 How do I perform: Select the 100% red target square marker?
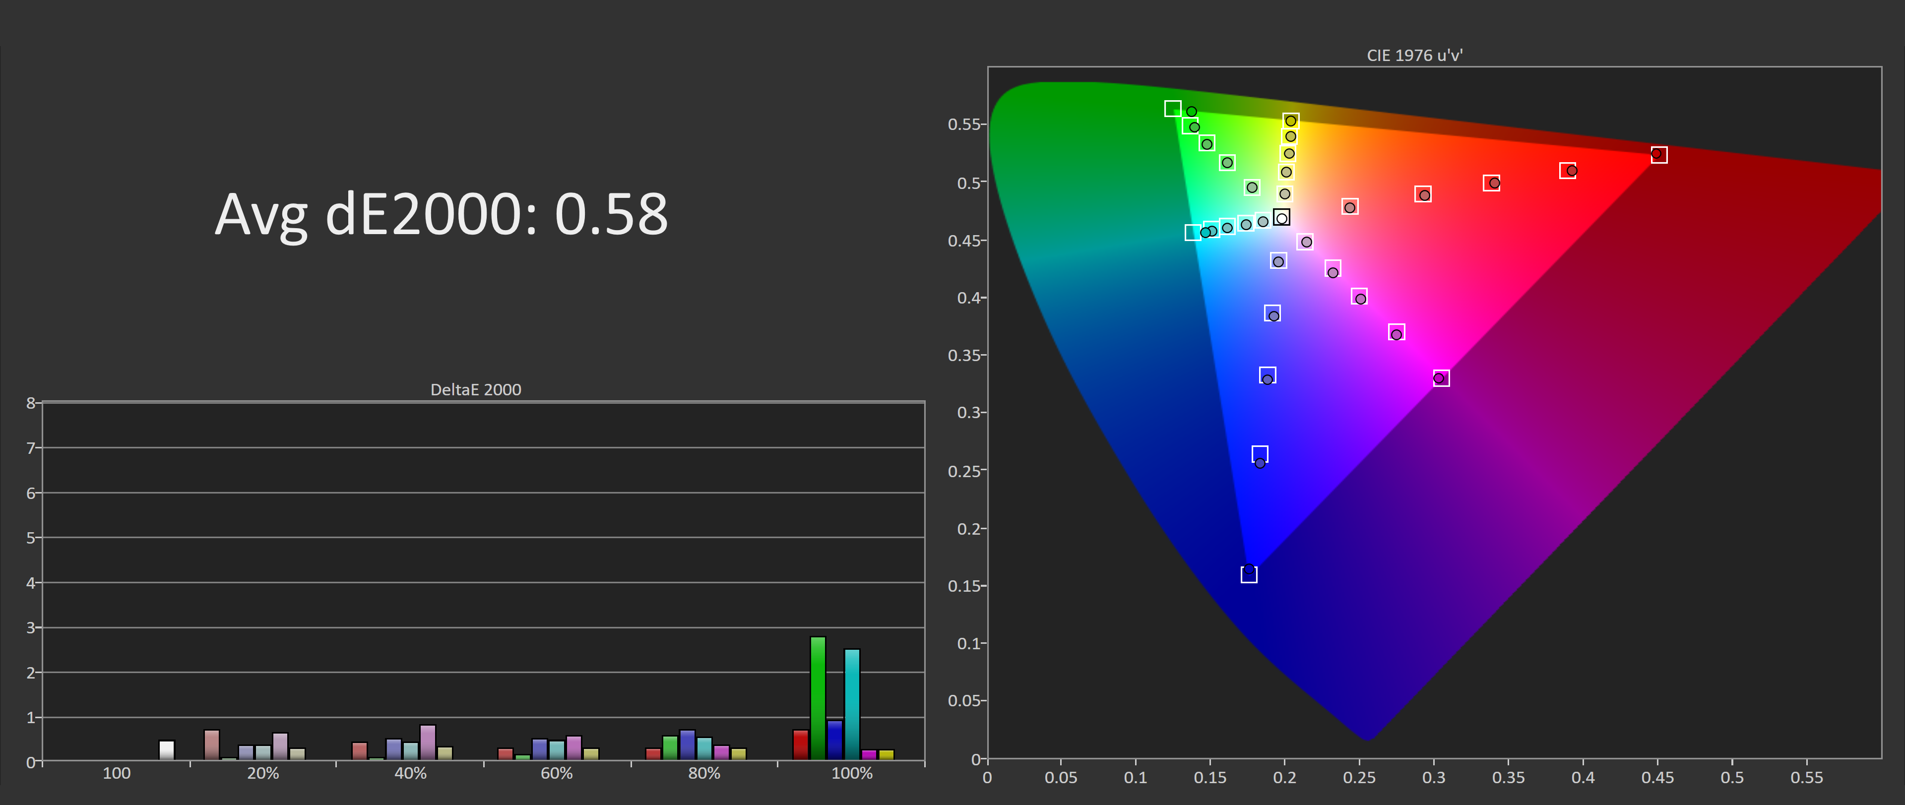[x=1659, y=154]
